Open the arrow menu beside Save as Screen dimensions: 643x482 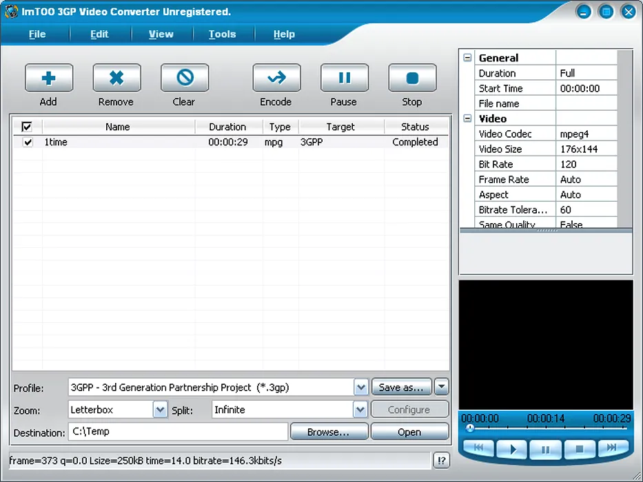[x=441, y=386]
